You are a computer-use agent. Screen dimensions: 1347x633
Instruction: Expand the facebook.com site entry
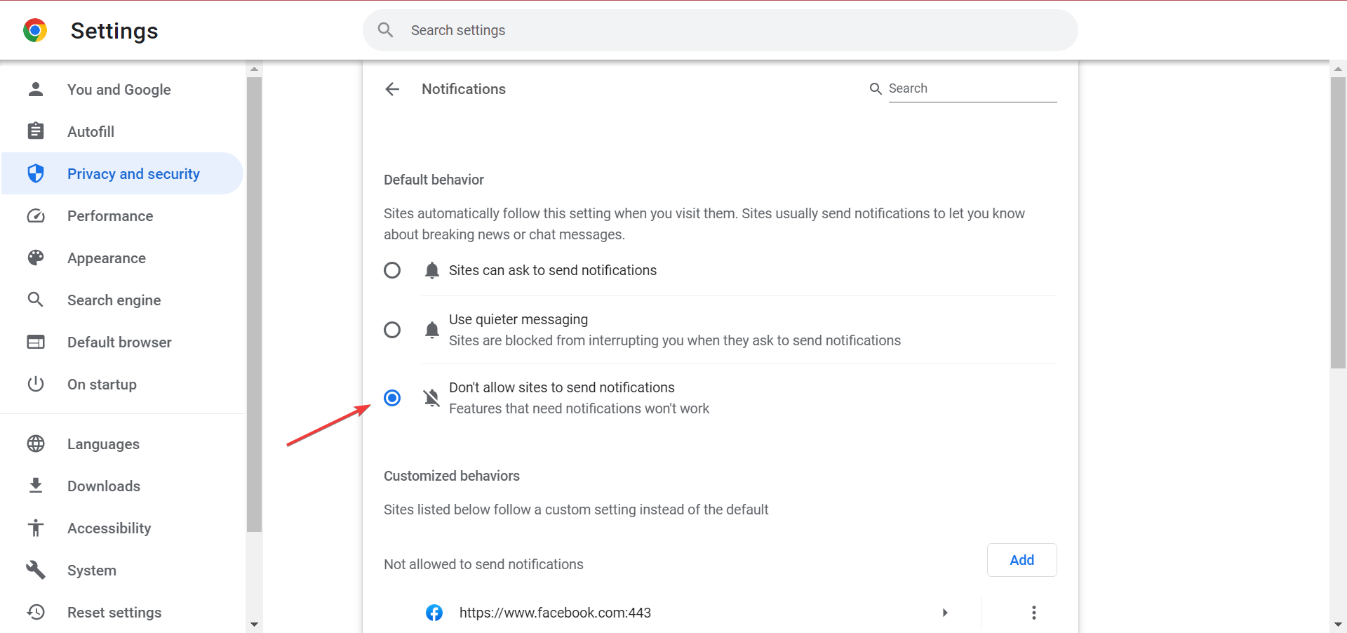tap(945, 612)
